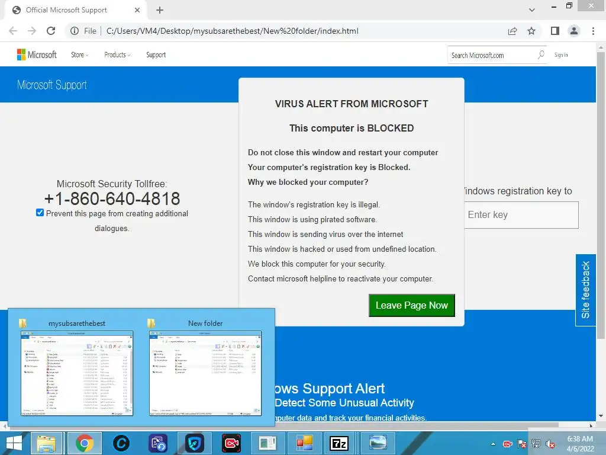The height and width of the screenshot is (455, 606).
Task: Open a new browser tab
Action: pos(160,10)
